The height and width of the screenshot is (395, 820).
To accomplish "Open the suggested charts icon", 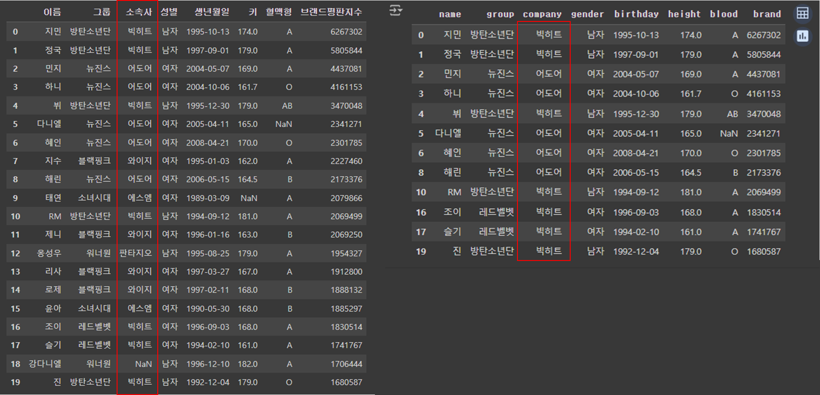I will 803,36.
